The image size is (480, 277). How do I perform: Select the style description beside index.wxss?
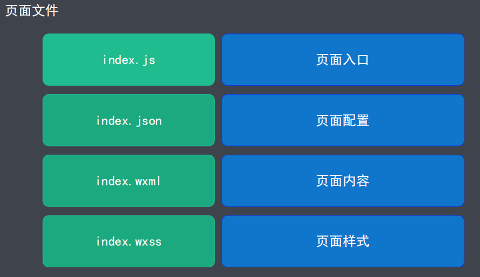(x=343, y=241)
